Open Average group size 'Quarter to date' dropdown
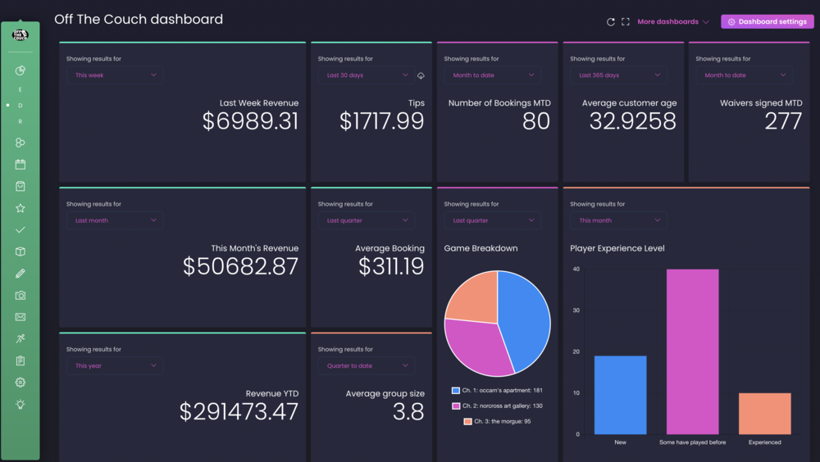This screenshot has width=820, height=462. coord(366,366)
